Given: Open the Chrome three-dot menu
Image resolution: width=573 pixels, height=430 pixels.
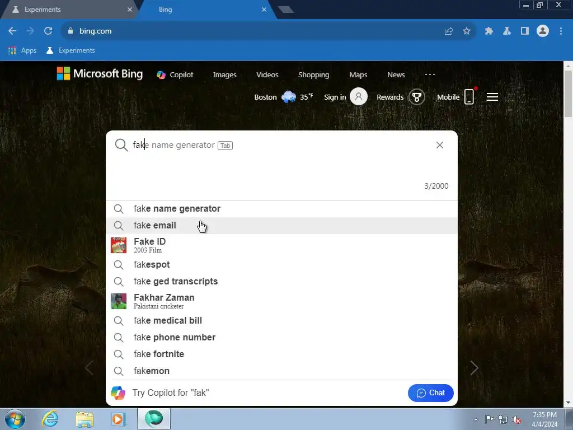Looking at the screenshot, I should point(561,31).
